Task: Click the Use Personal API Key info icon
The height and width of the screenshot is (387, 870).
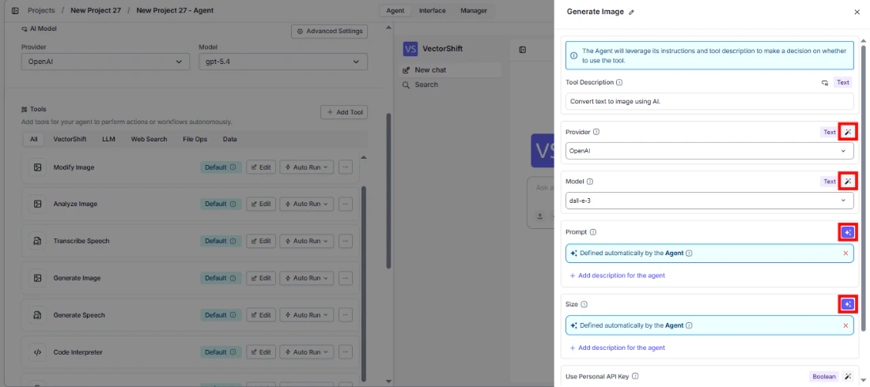Action: click(635, 377)
